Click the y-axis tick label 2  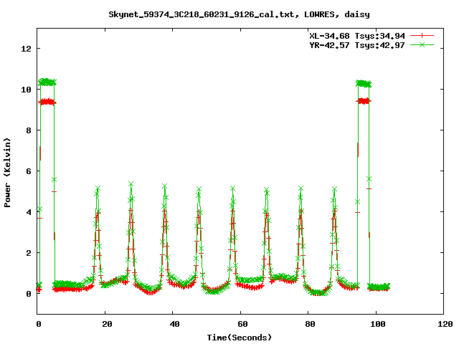(x=29, y=253)
